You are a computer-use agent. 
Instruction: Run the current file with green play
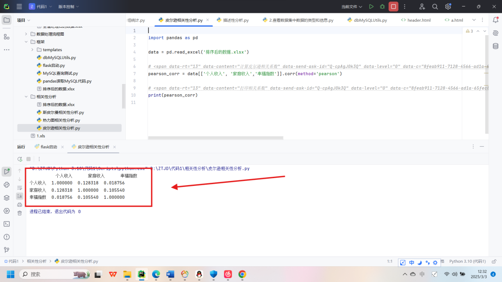(371, 6)
